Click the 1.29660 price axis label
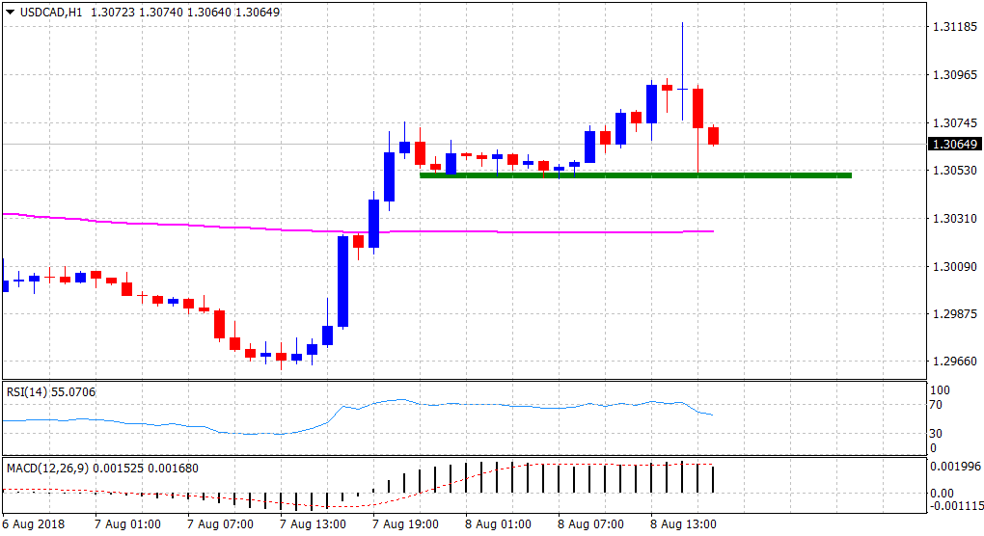This screenshot has width=984, height=536. click(x=954, y=362)
